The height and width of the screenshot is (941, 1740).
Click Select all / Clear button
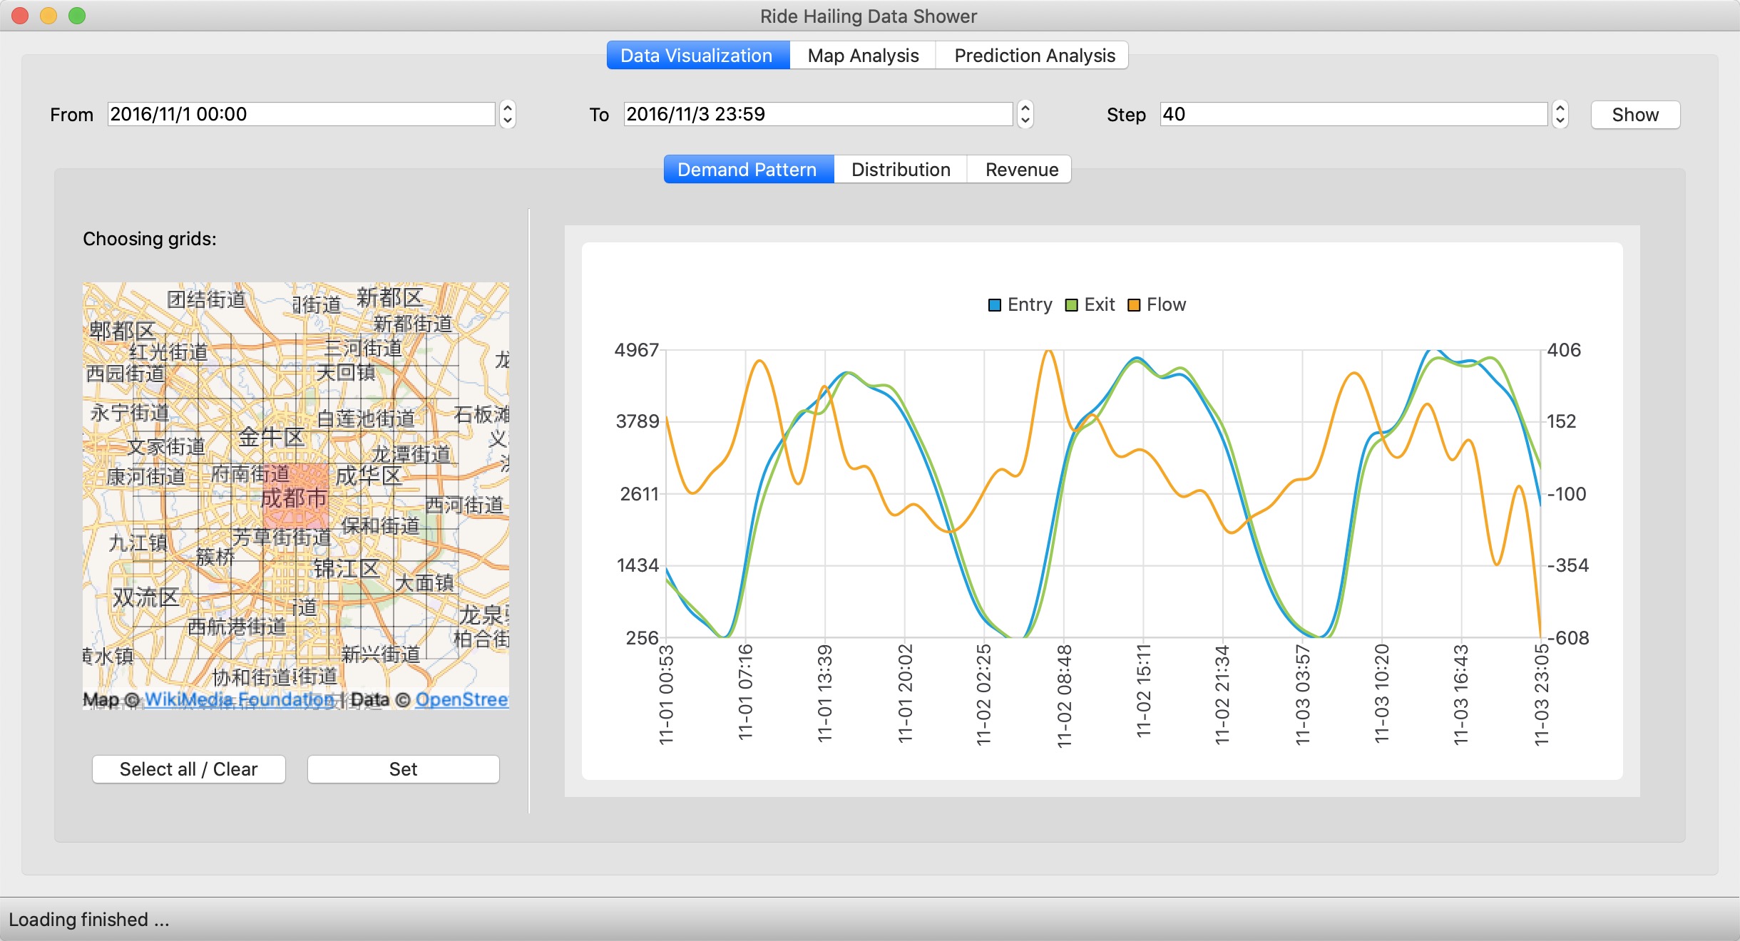click(188, 769)
